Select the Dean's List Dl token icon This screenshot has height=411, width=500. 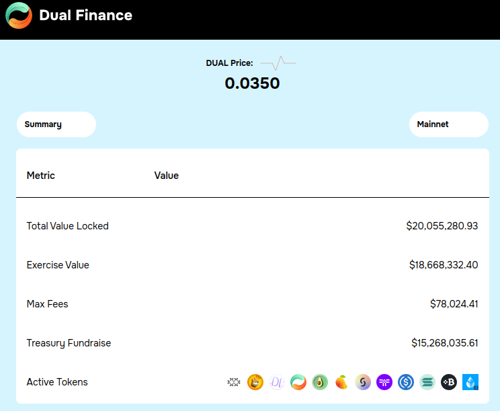coord(277,382)
